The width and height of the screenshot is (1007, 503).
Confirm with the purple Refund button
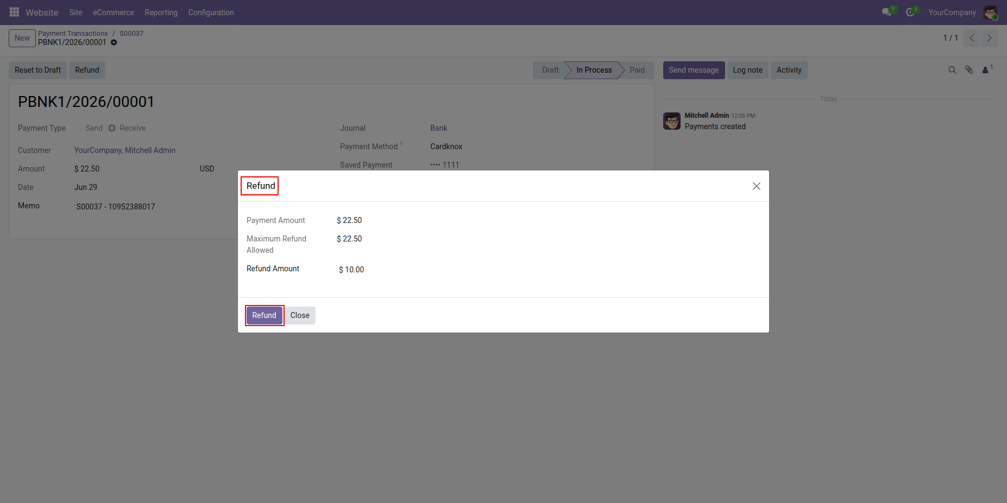265,315
